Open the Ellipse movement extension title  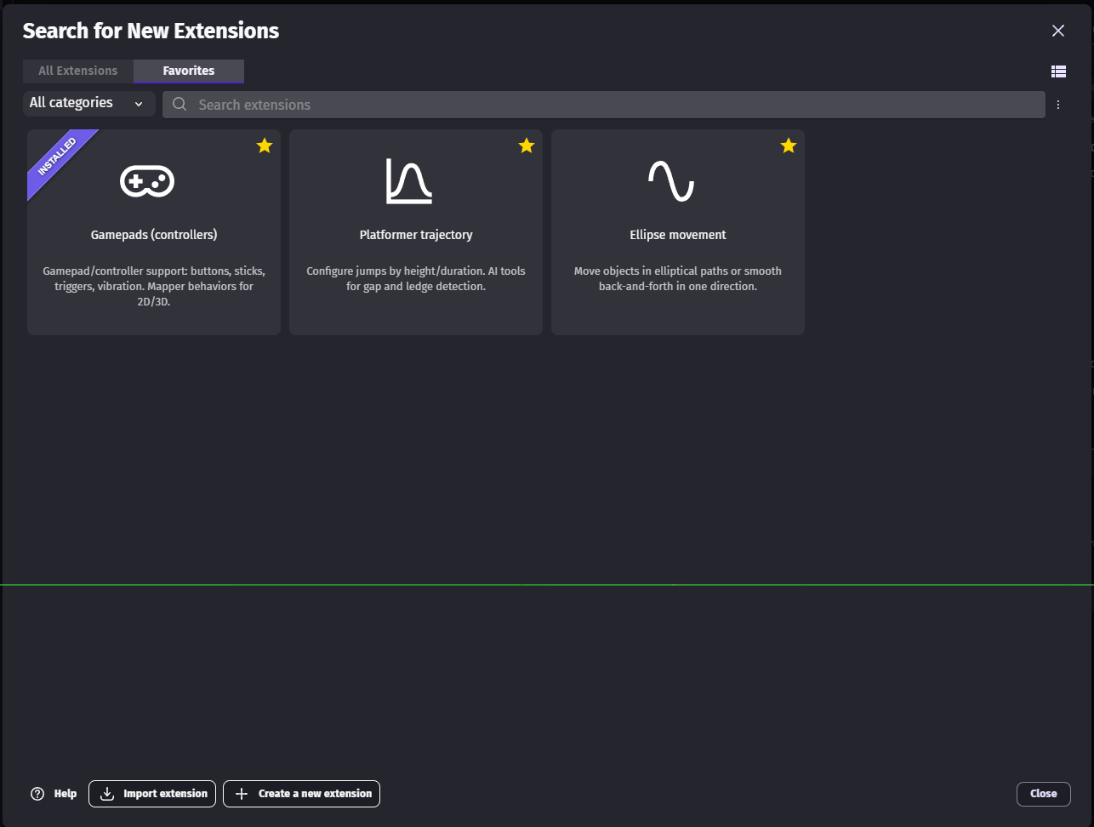click(678, 235)
